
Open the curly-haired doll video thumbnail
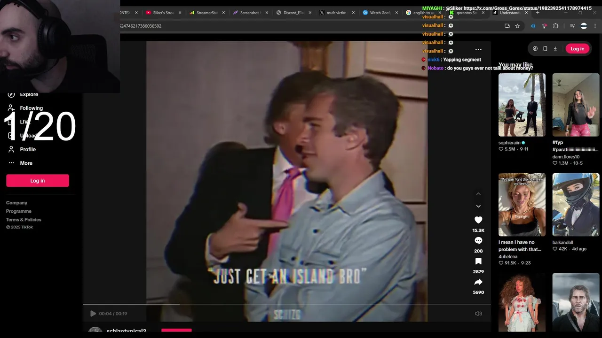(522, 303)
